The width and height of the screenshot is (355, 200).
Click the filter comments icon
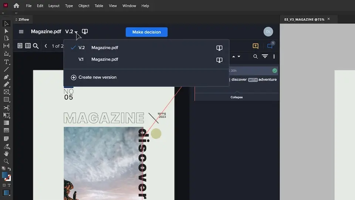[x=265, y=57]
